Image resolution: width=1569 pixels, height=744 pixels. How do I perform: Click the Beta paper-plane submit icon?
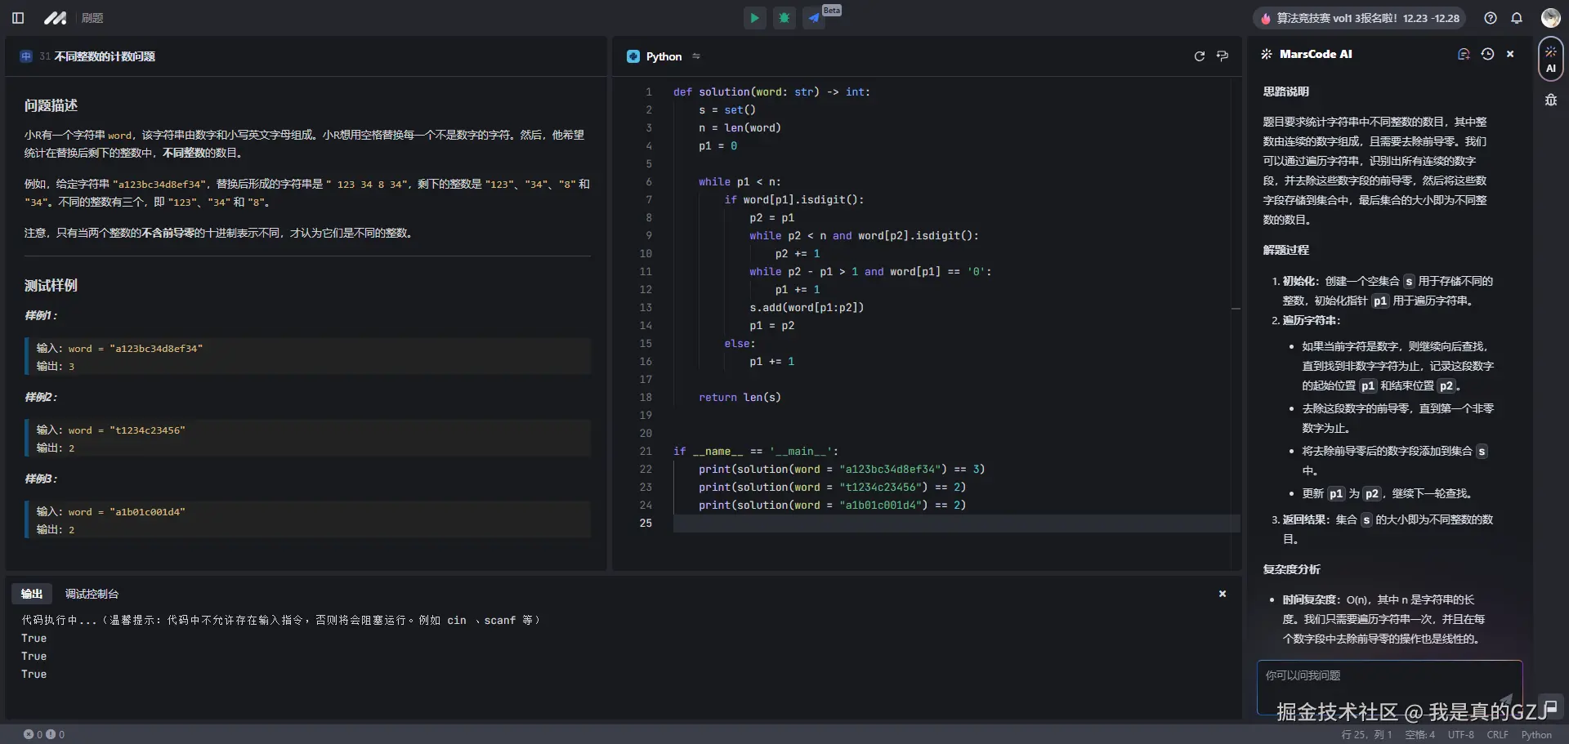tap(814, 18)
